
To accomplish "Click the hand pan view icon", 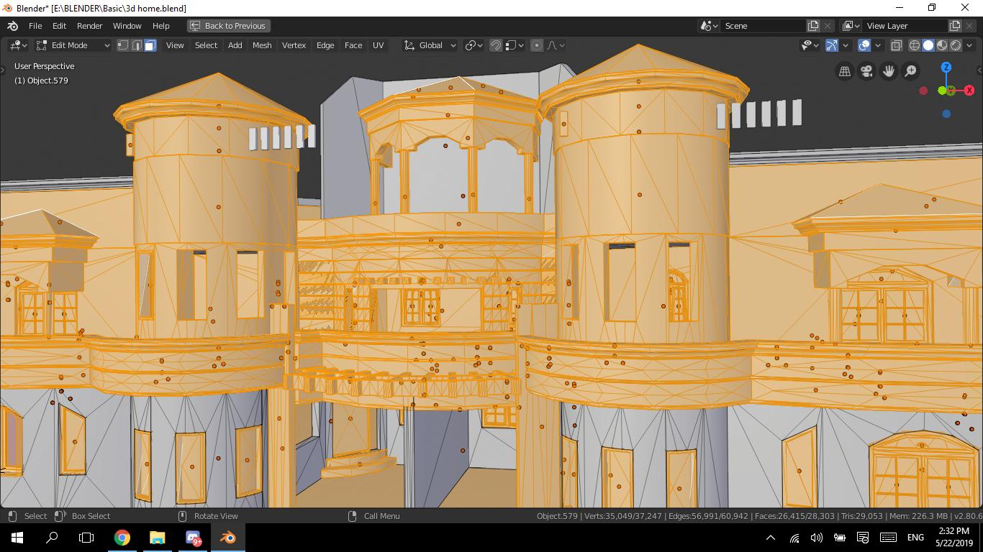I will coord(889,71).
